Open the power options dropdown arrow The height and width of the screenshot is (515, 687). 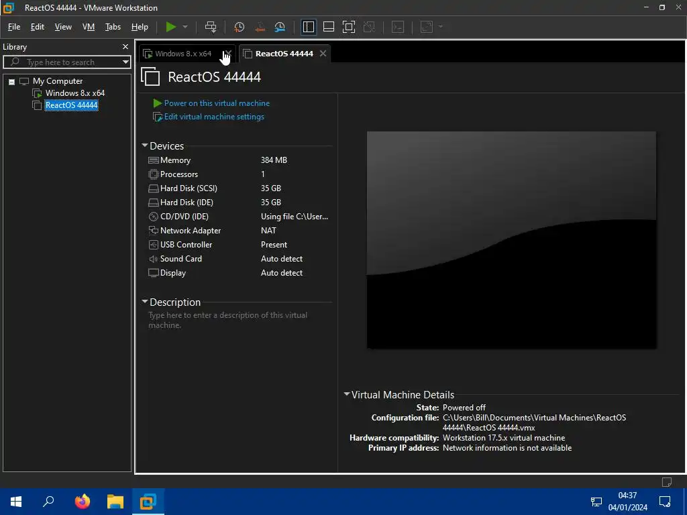185,27
